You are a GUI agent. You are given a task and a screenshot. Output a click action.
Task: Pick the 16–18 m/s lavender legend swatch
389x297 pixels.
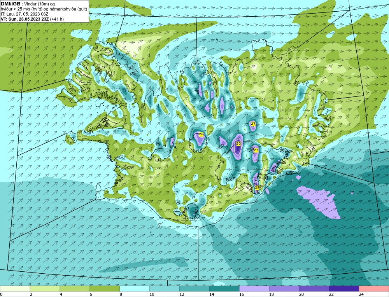[254, 288]
